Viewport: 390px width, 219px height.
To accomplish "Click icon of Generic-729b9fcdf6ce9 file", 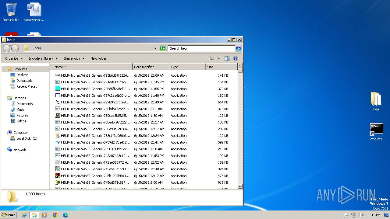I will point(58,102).
